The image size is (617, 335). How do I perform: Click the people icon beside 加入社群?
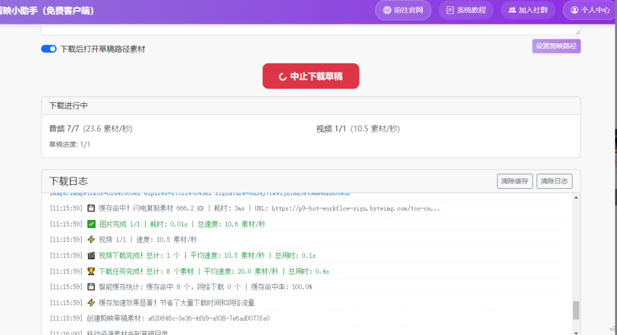[512, 10]
